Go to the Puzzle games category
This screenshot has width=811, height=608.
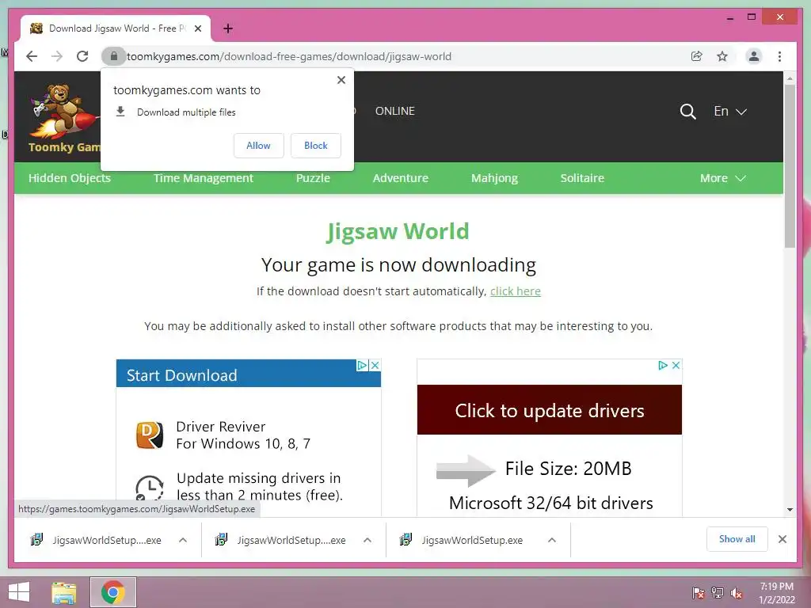point(313,178)
